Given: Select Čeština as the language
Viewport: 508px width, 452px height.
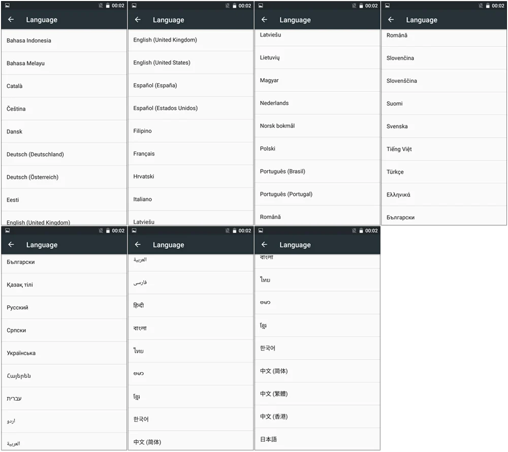Looking at the screenshot, I should [x=64, y=109].
